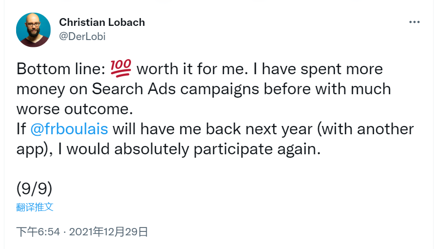Screen dimensions: 437x249
Task: Click the 2021年12月29日 date
Action: [x=108, y=231]
